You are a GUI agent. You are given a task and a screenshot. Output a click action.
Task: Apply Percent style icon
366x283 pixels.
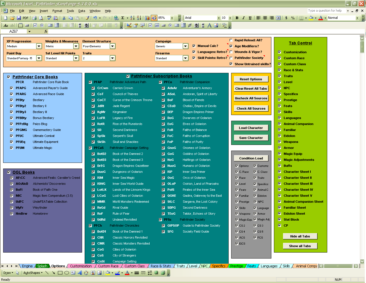click(x=293, y=18)
